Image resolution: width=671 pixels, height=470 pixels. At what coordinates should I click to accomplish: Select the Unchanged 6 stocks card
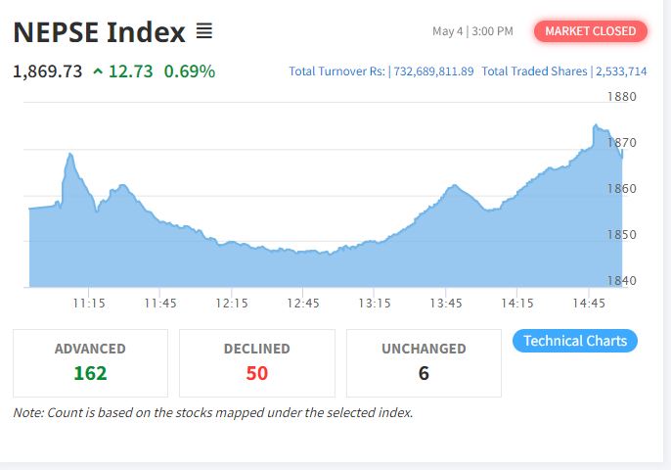tap(424, 361)
